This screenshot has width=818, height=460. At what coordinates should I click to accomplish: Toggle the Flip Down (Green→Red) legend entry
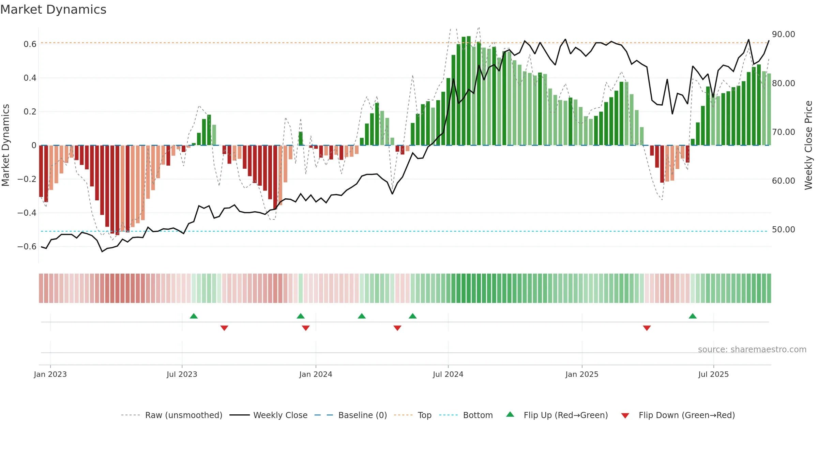click(x=678, y=415)
